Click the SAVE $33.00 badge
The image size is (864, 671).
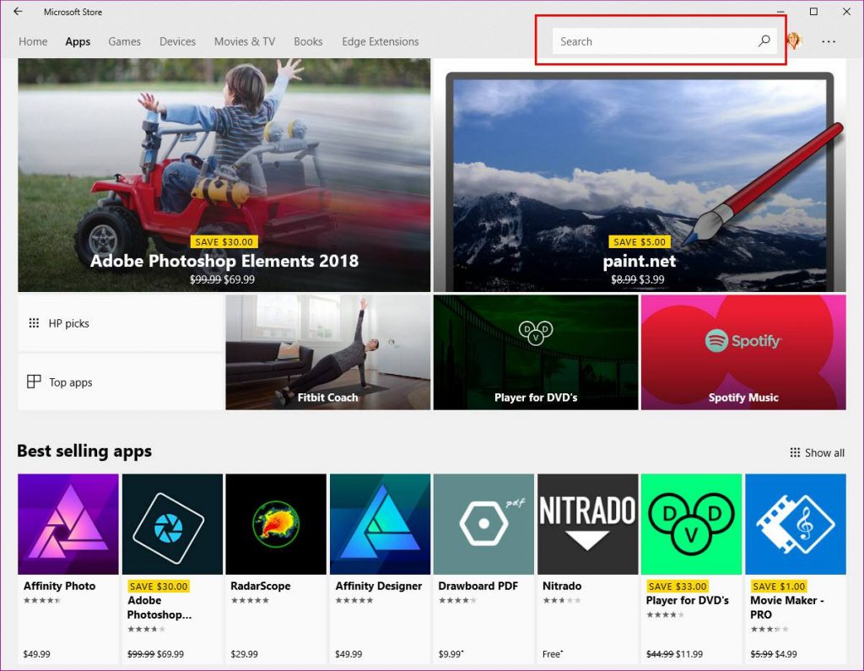point(678,586)
